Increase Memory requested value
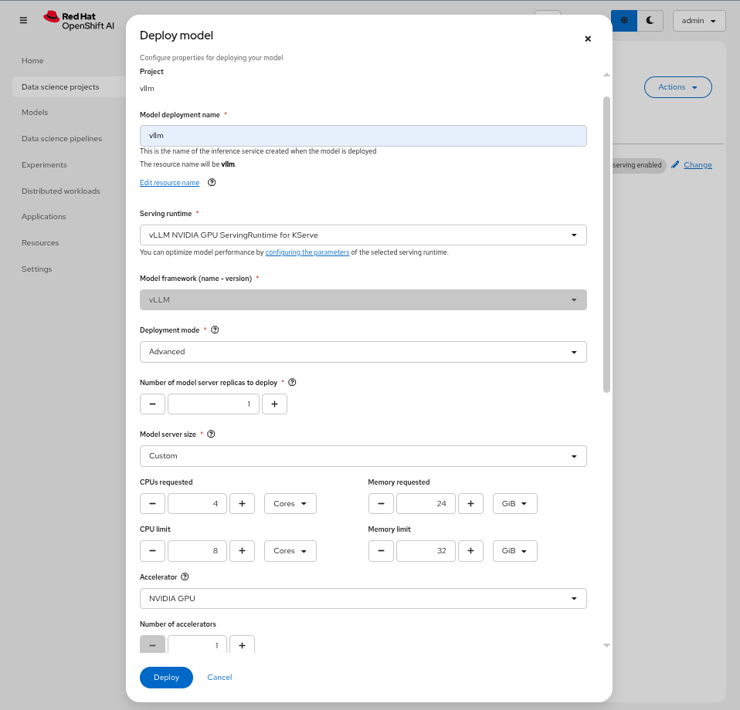The width and height of the screenshot is (740, 710). coord(470,503)
